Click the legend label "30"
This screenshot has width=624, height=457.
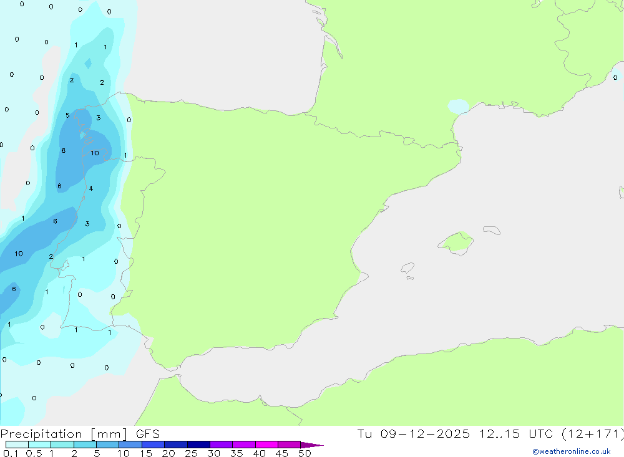click(x=213, y=453)
